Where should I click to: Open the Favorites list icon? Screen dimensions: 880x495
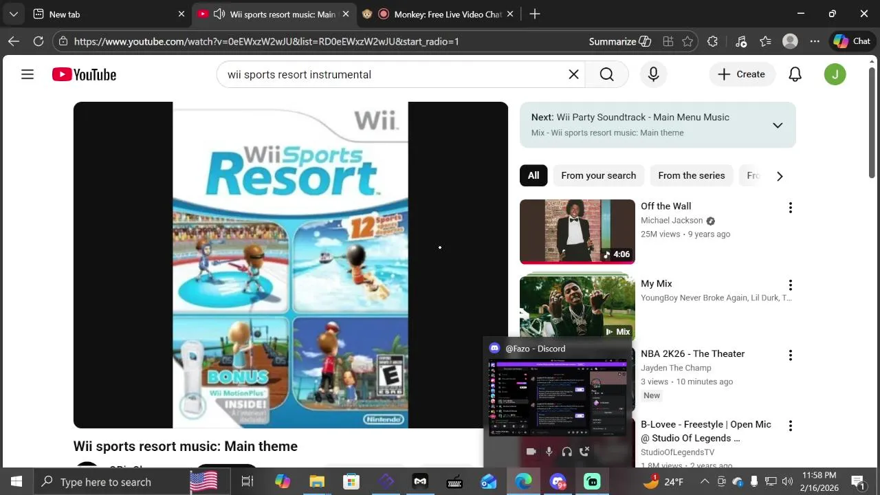point(765,41)
